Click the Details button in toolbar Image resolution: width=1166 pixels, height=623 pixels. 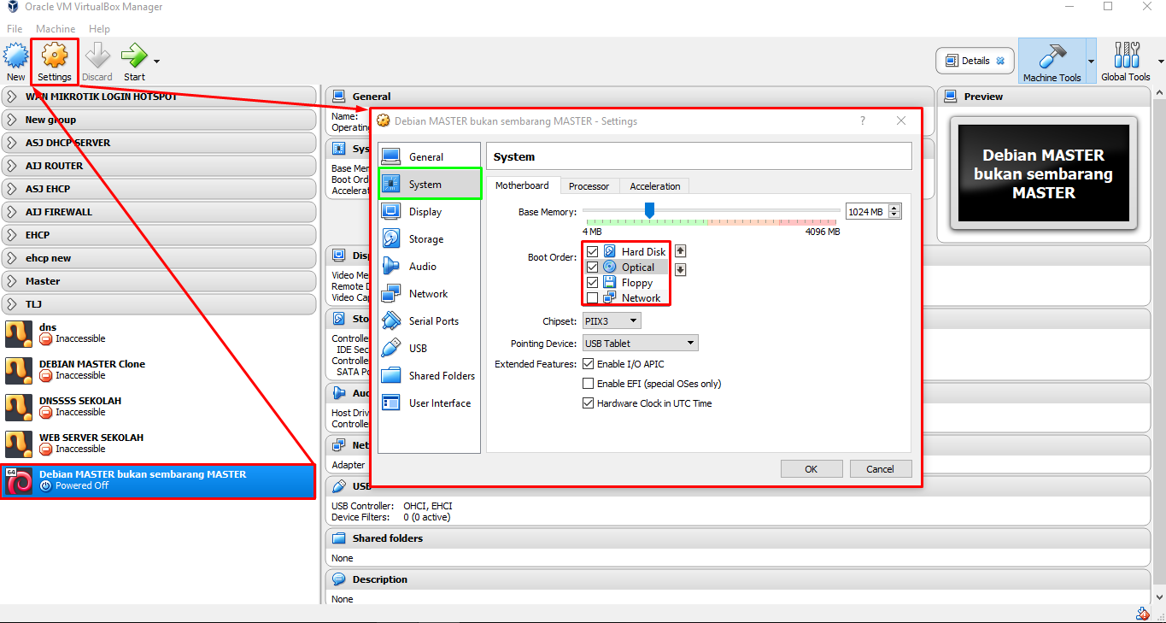click(976, 61)
